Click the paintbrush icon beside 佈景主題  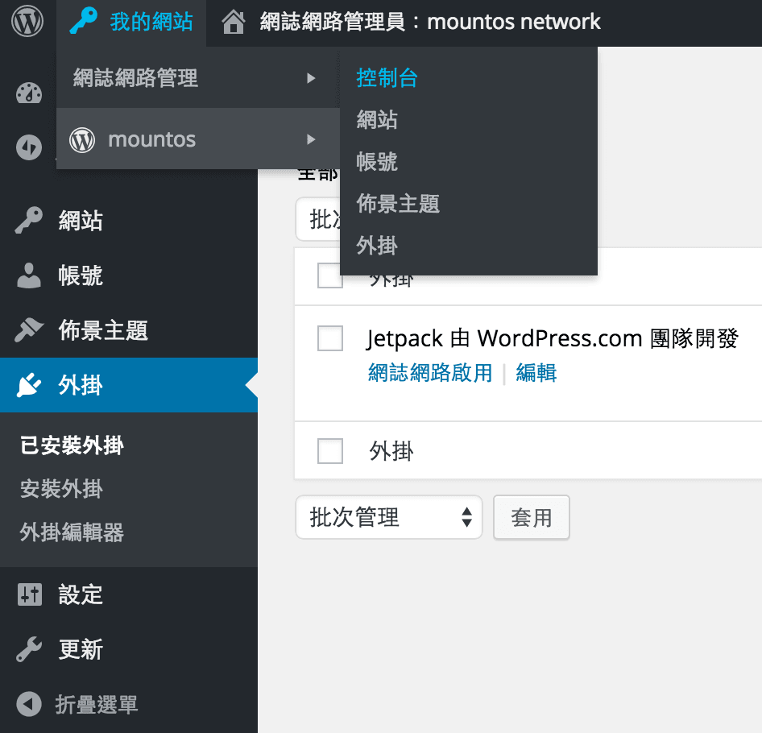[29, 330]
